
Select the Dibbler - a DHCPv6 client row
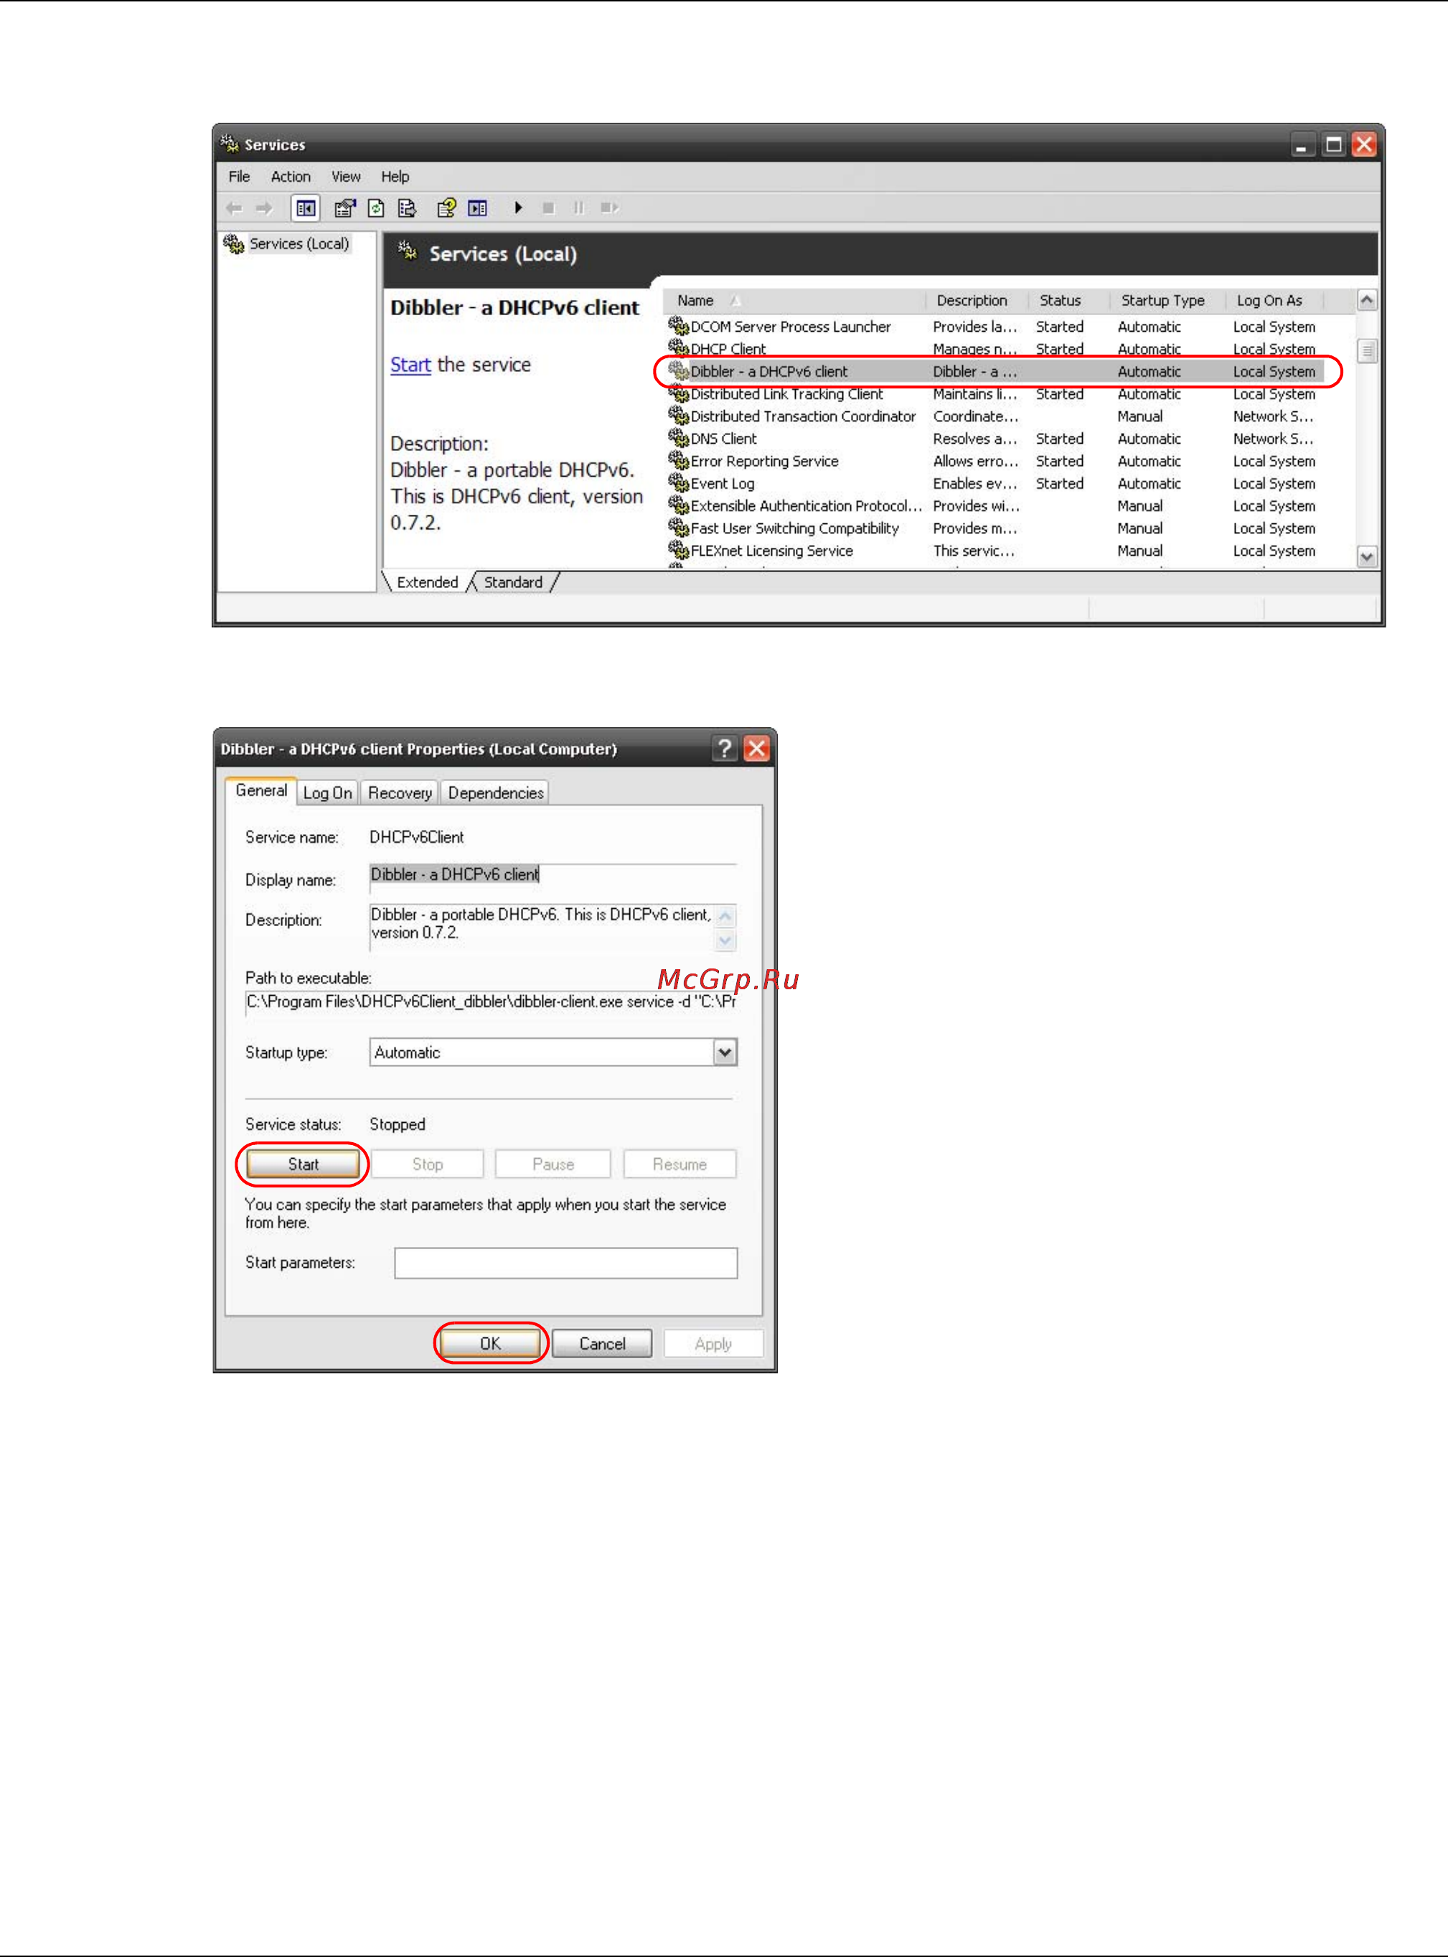pos(996,372)
